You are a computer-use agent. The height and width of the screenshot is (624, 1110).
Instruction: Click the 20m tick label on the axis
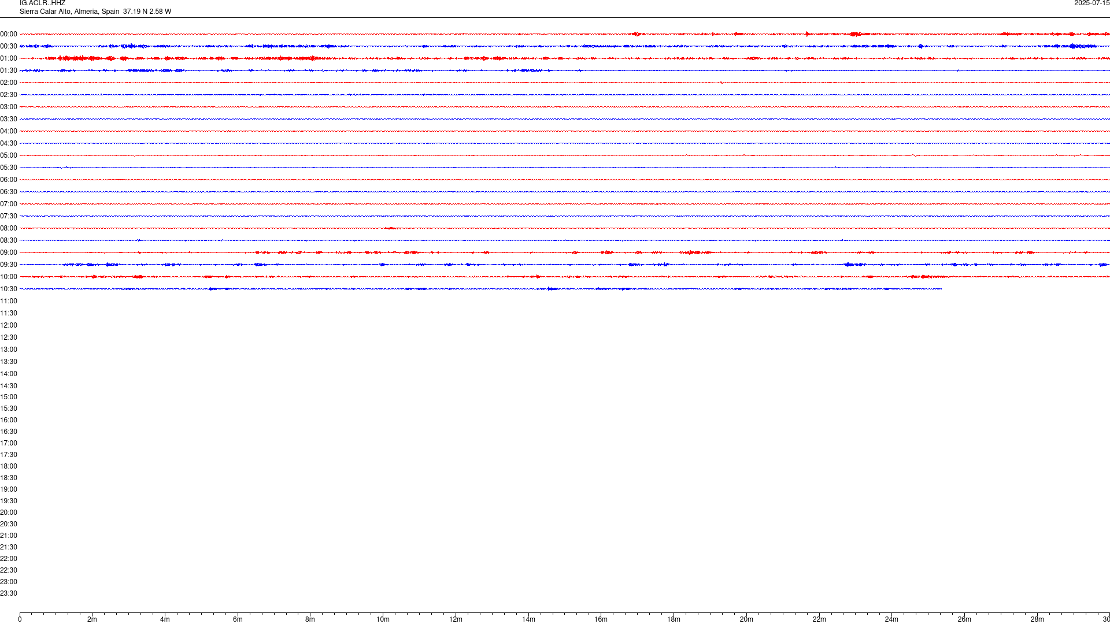point(746,619)
